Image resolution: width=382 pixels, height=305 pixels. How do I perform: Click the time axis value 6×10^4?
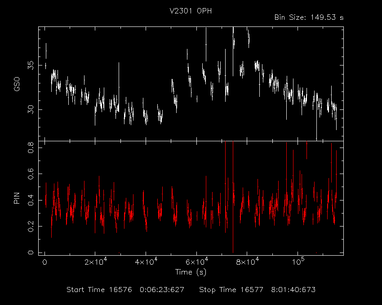[197, 261]
